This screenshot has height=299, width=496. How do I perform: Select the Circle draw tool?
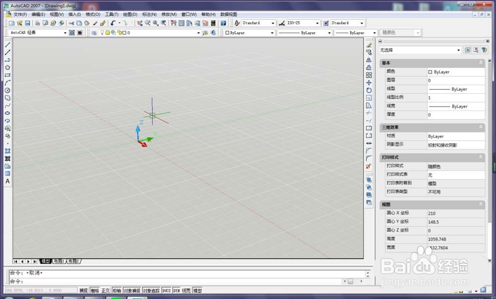(x=7, y=90)
